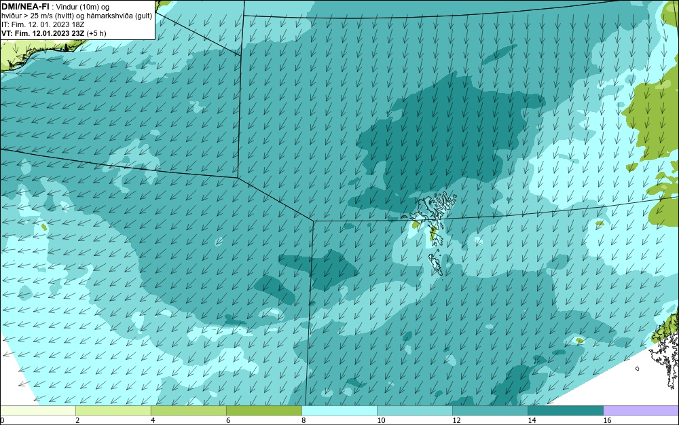Click the 10–12 m/s turquoise legend swatch

415,411
